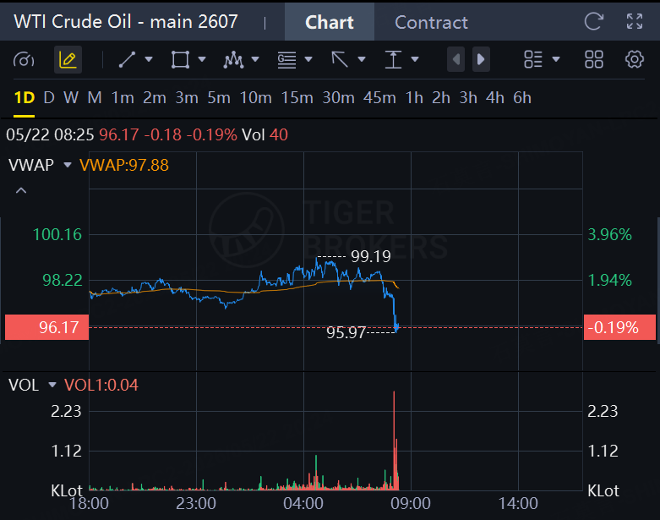
Task: Open the four-square grid layout icon
Action: pos(594,59)
